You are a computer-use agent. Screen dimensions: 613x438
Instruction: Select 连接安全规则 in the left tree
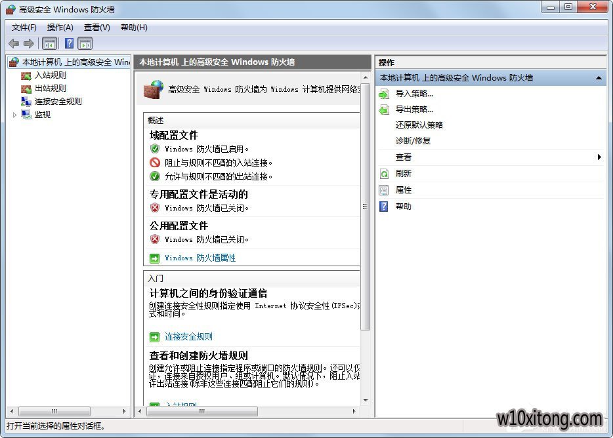click(x=58, y=102)
